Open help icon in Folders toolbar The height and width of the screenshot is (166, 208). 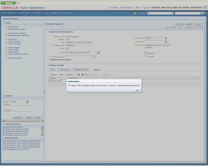click(86, 75)
